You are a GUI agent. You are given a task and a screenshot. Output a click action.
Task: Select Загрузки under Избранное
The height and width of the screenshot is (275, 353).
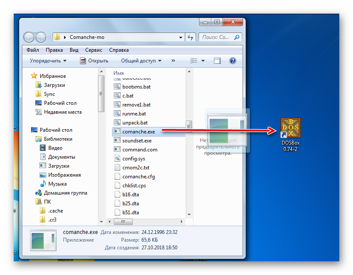click(x=54, y=85)
